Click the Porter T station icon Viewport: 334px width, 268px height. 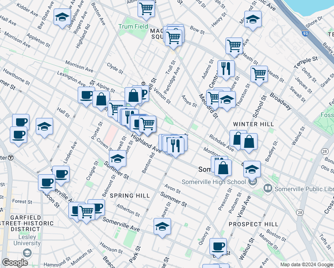click(x=11, y=158)
